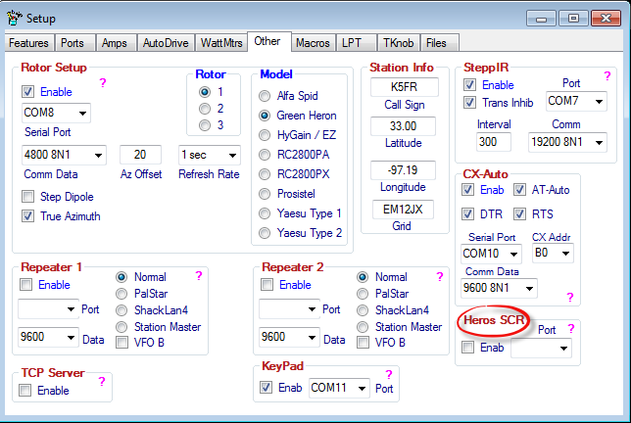
Task: Select the Alfa Spid rotor model
Action: (x=266, y=96)
